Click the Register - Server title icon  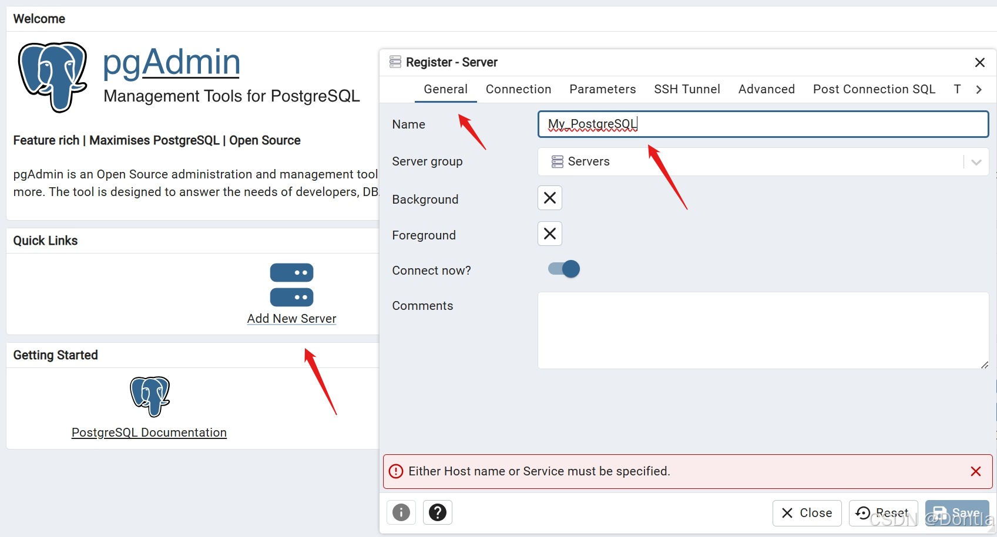pos(395,62)
